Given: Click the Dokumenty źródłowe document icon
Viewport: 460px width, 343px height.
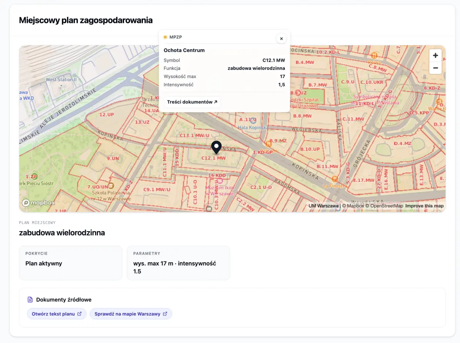Looking at the screenshot, I should click(x=30, y=300).
